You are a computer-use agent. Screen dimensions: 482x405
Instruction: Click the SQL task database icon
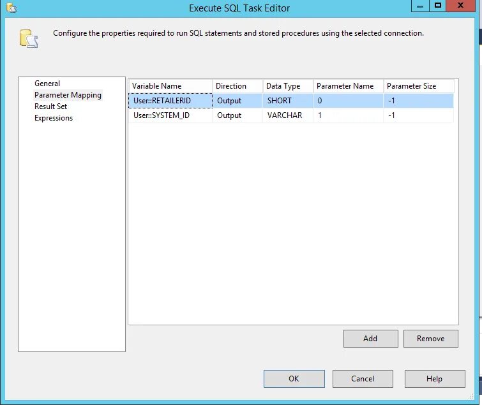(29, 38)
